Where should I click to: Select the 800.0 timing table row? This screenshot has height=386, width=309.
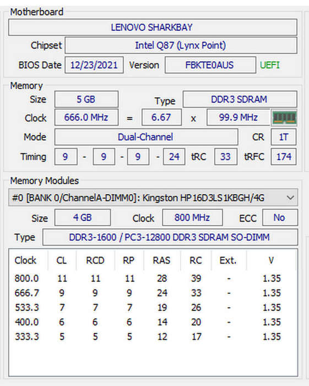pyautogui.click(x=153, y=278)
